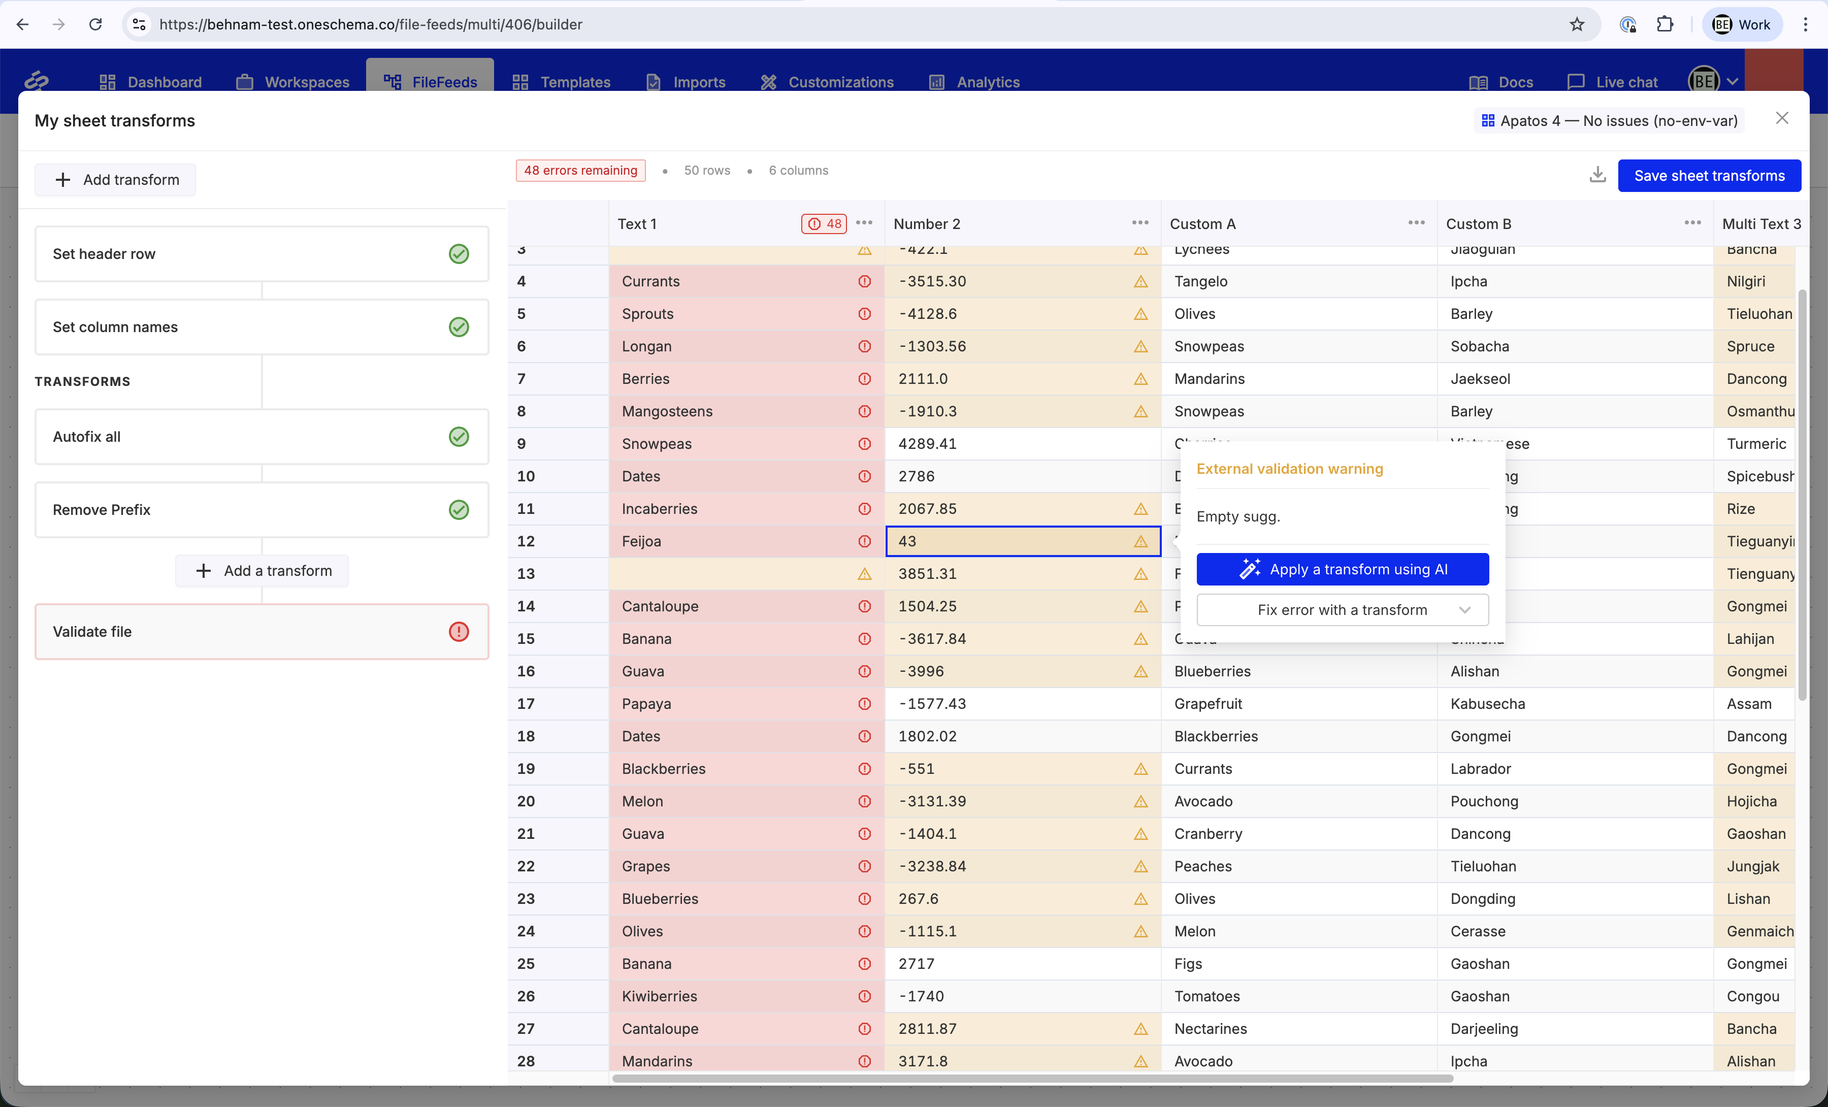Reload the page with refresh icon
Screen dimensions: 1828x1107
95,24
